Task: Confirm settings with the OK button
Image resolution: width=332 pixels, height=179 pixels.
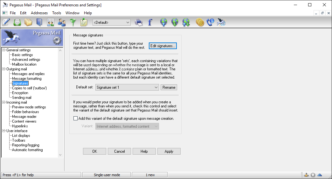Action: click(94, 151)
